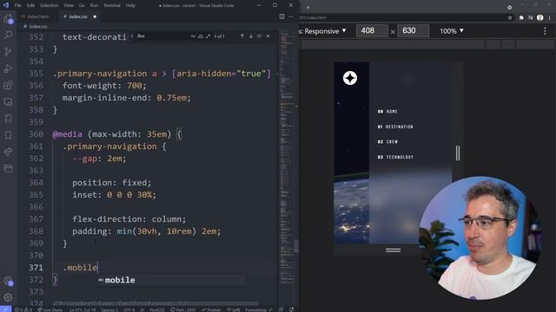Image resolution: width=556 pixels, height=312 pixels.
Task: Open the Run menu
Action: coord(94,5)
